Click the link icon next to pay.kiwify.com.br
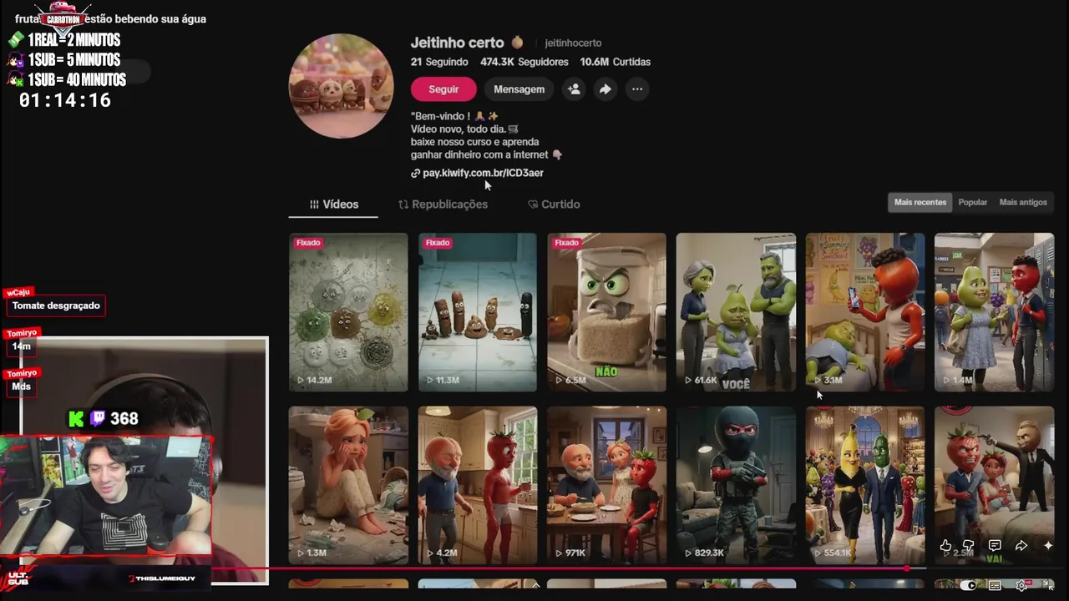The height and width of the screenshot is (601, 1069). [x=415, y=174]
